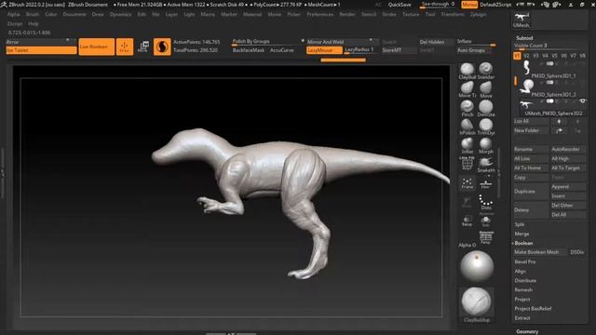Move subtool up with arrow
The image size is (596, 335).
pos(559,122)
